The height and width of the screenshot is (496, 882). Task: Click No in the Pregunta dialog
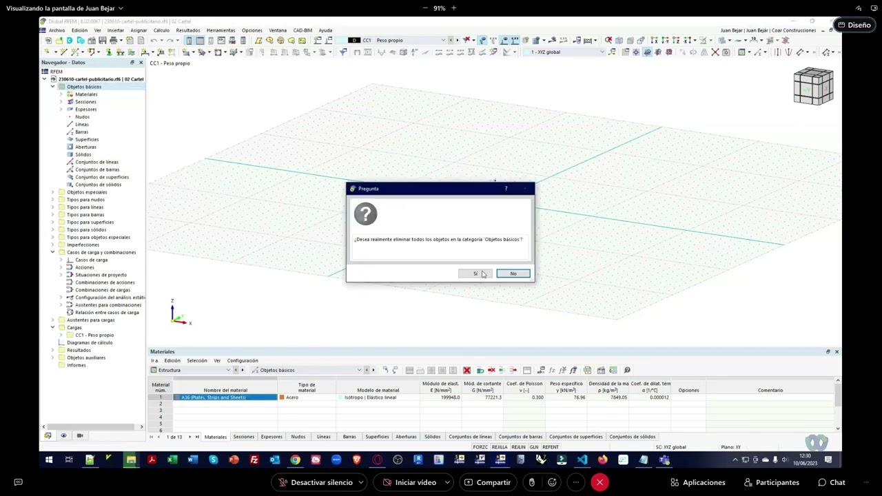click(x=513, y=274)
